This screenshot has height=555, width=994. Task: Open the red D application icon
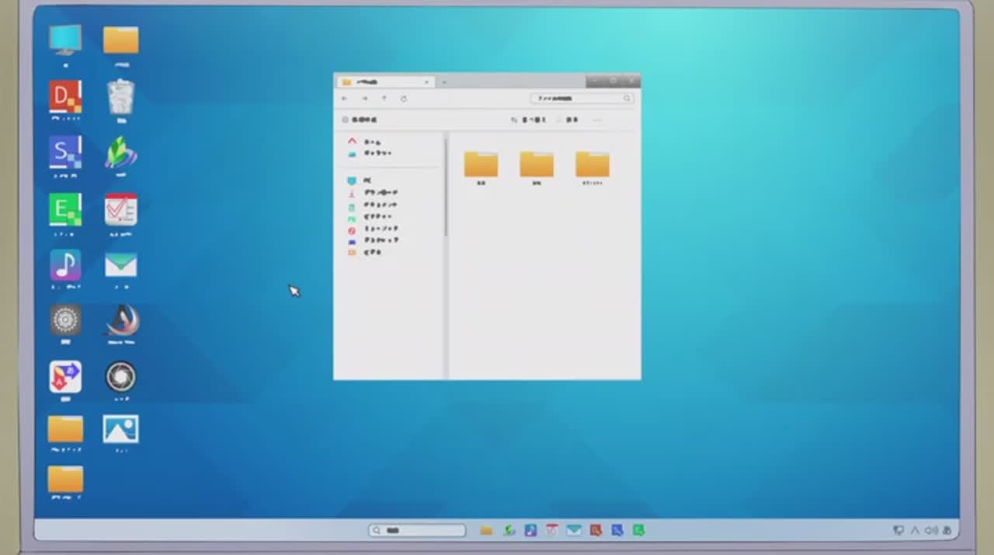coord(65,98)
